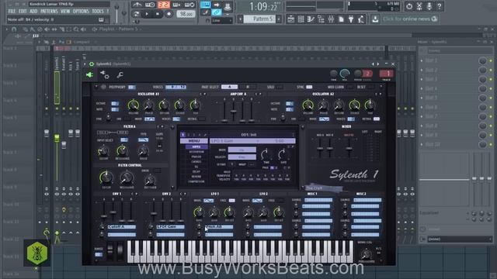The height and width of the screenshot is (279, 497).
Task: Click the Record transport button
Action: point(169,14)
